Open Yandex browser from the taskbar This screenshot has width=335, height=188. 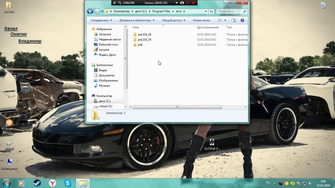(52, 183)
